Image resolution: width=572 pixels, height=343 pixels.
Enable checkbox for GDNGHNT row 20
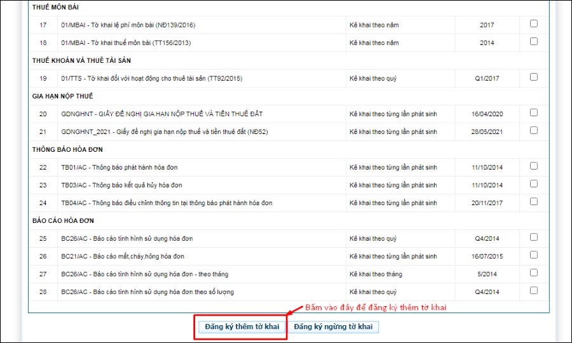pyautogui.click(x=533, y=113)
